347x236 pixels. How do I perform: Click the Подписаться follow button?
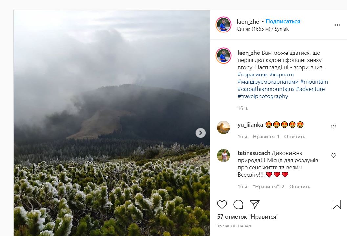(x=283, y=21)
